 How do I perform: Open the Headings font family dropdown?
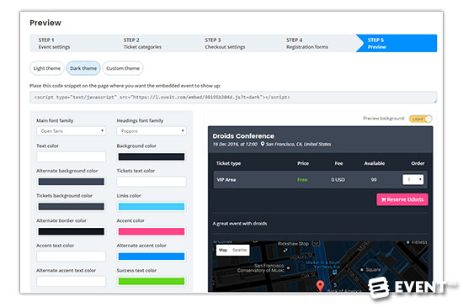[x=152, y=131]
